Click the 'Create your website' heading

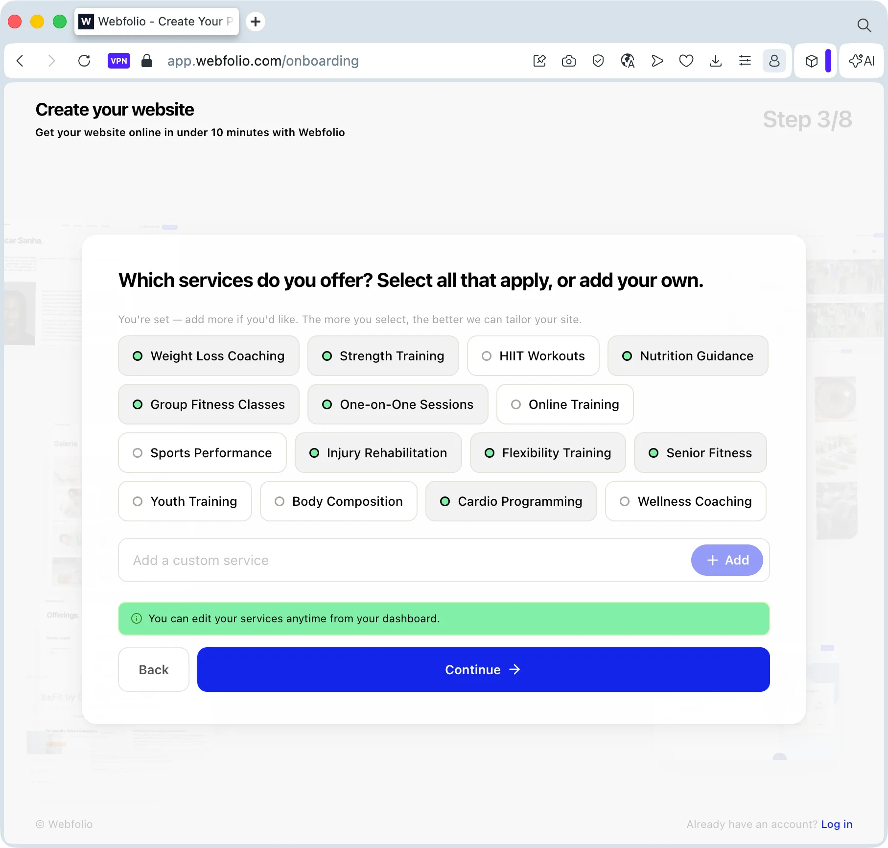[115, 110]
